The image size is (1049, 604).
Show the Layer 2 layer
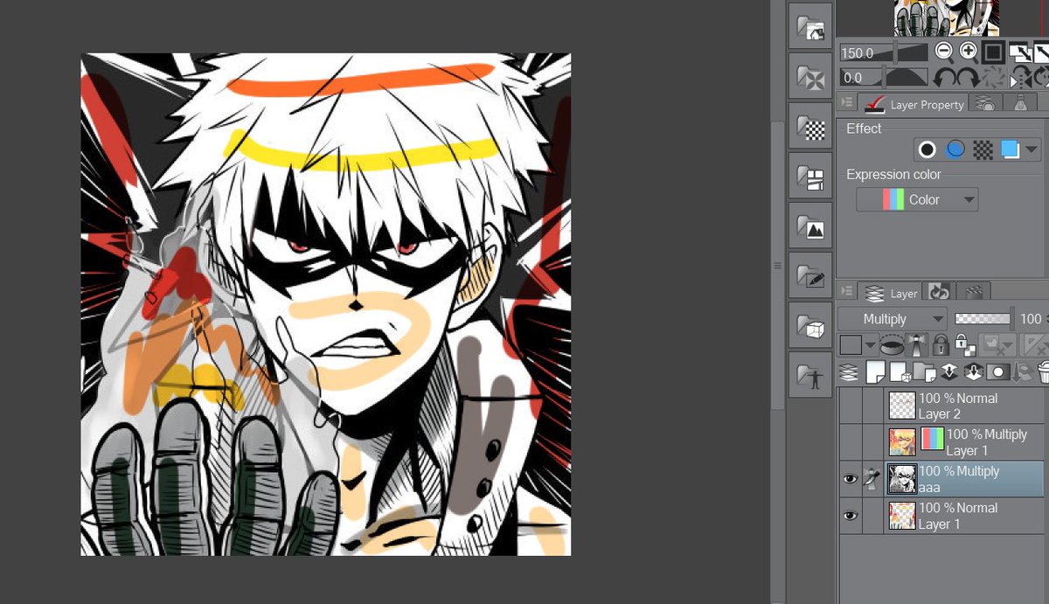tap(850, 406)
